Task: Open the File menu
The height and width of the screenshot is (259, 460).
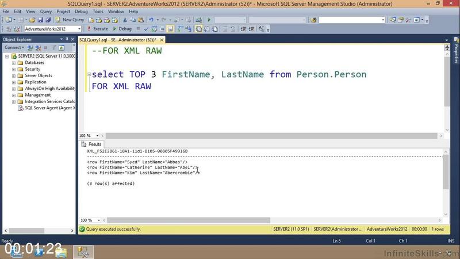Action: click(x=6, y=12)
